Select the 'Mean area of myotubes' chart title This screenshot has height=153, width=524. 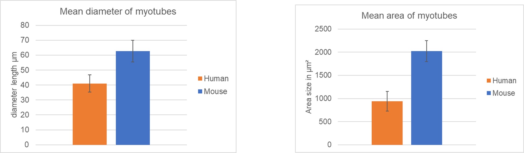click(x=409, y=16)
